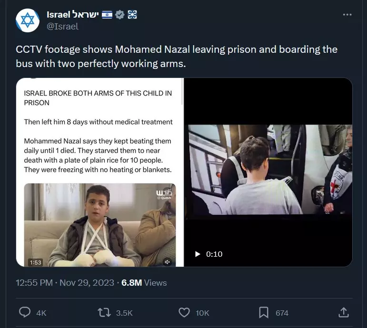Open the CCTV bus boarding video frame
This screenshot has width=367, height=328.
click(270, 170)
